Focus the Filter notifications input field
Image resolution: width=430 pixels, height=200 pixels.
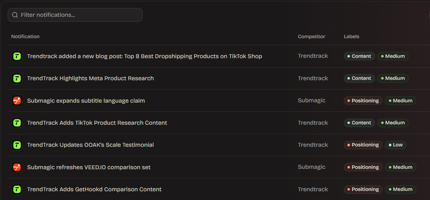75,15
